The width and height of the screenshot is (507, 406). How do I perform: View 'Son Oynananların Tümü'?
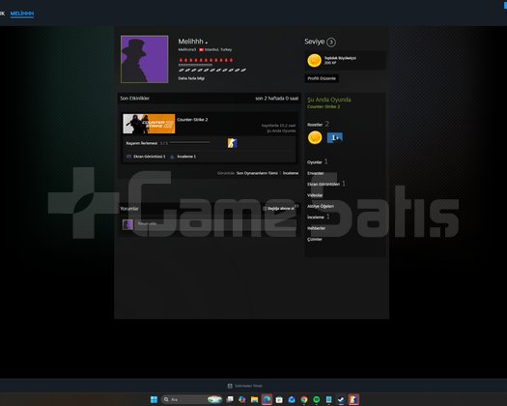coord(257,173)
